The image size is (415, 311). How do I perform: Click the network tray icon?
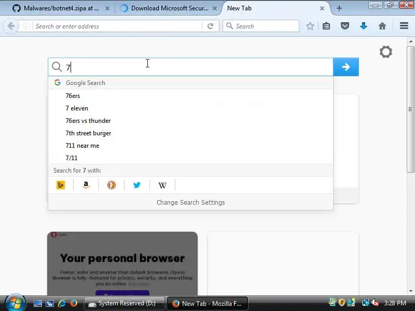[365, 303]
